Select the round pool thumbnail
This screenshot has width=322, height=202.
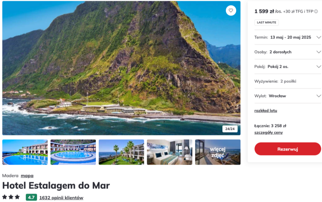(73, 152)
